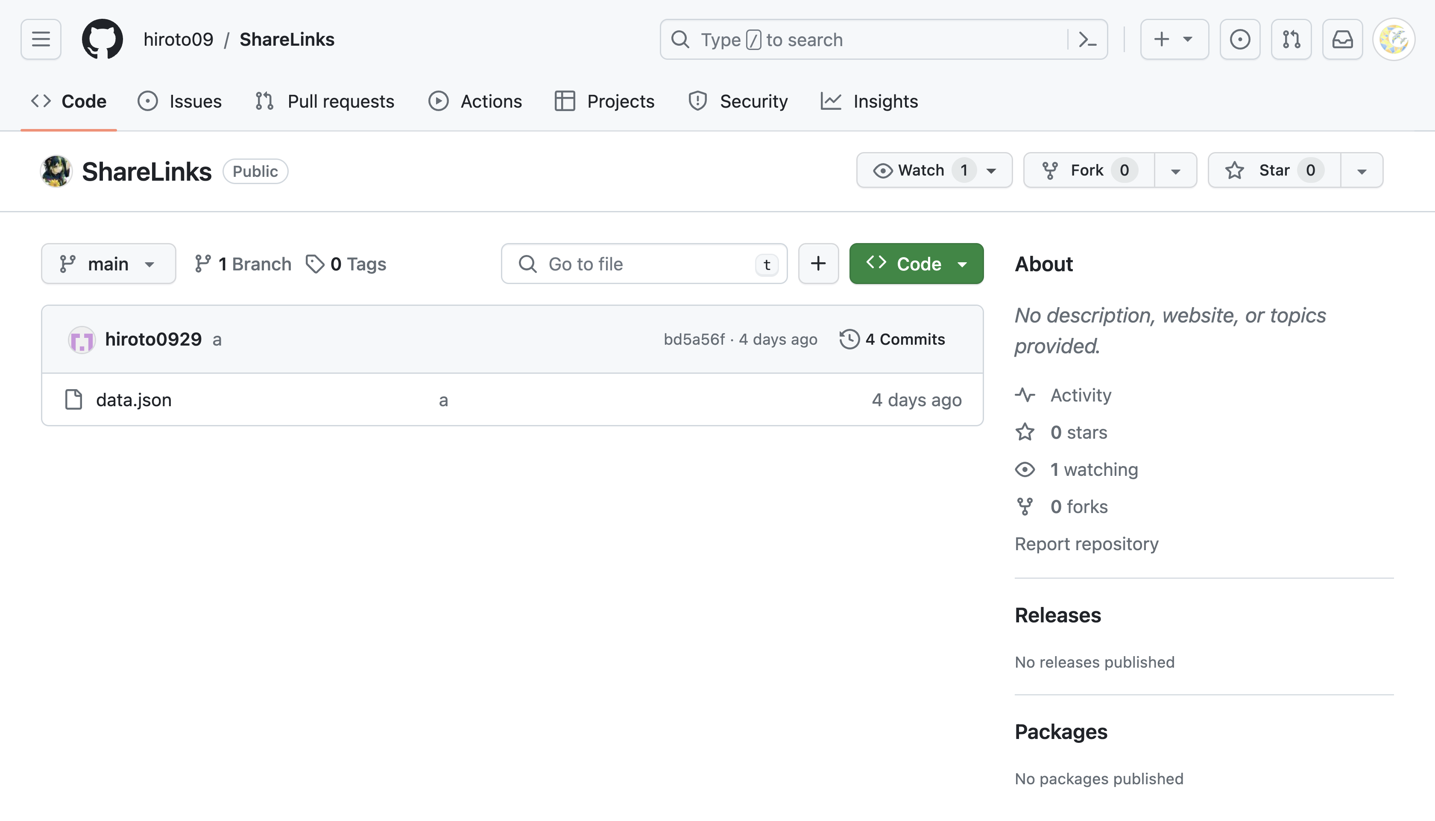Image resolution: width=1435 pixels, height=821 pixels.
Task: Open the issues icon in header
Action: 1239,39
